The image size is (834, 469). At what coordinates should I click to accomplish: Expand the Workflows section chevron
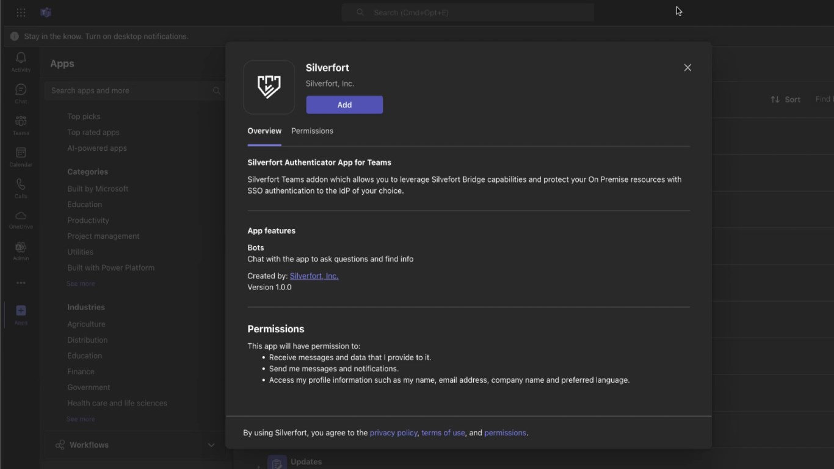211,445
